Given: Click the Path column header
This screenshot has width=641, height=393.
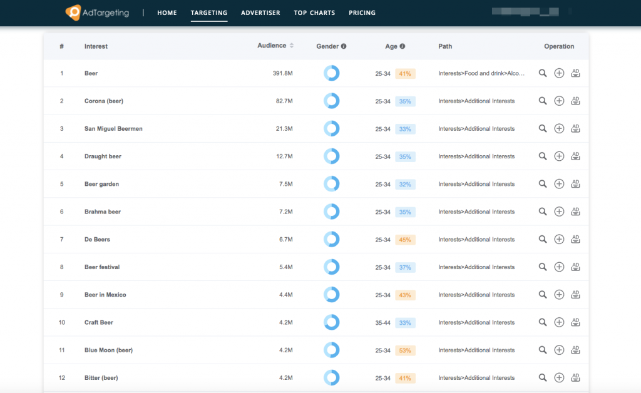Looking at the screenshot, I should pos(445,46).
